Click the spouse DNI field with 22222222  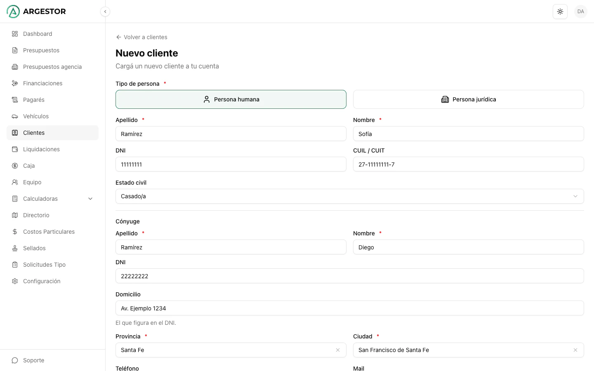click(350, 276)
